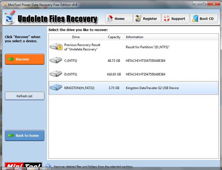Select the C:(NTFS) drive label

click(71, 61)
